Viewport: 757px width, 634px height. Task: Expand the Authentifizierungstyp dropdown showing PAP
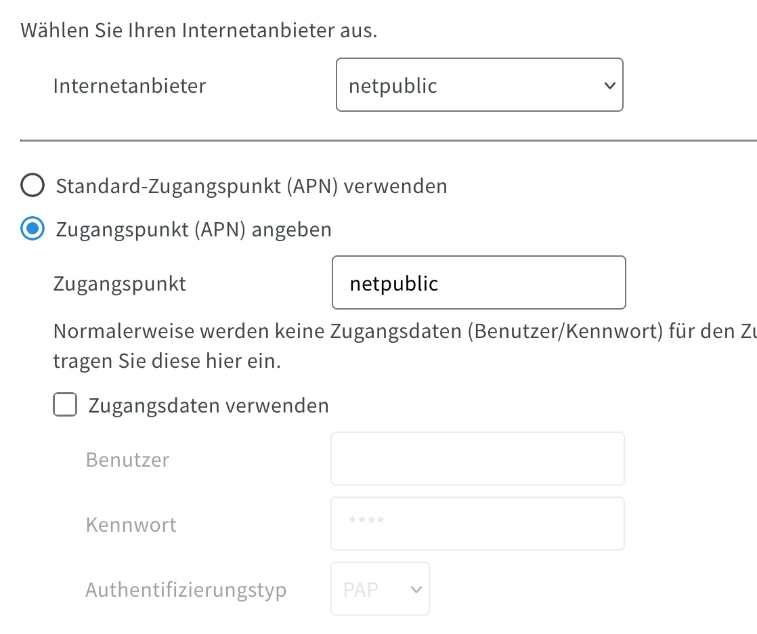coord(380,589)
